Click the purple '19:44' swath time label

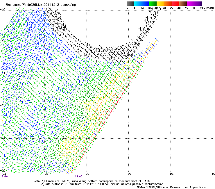[4, 176]
